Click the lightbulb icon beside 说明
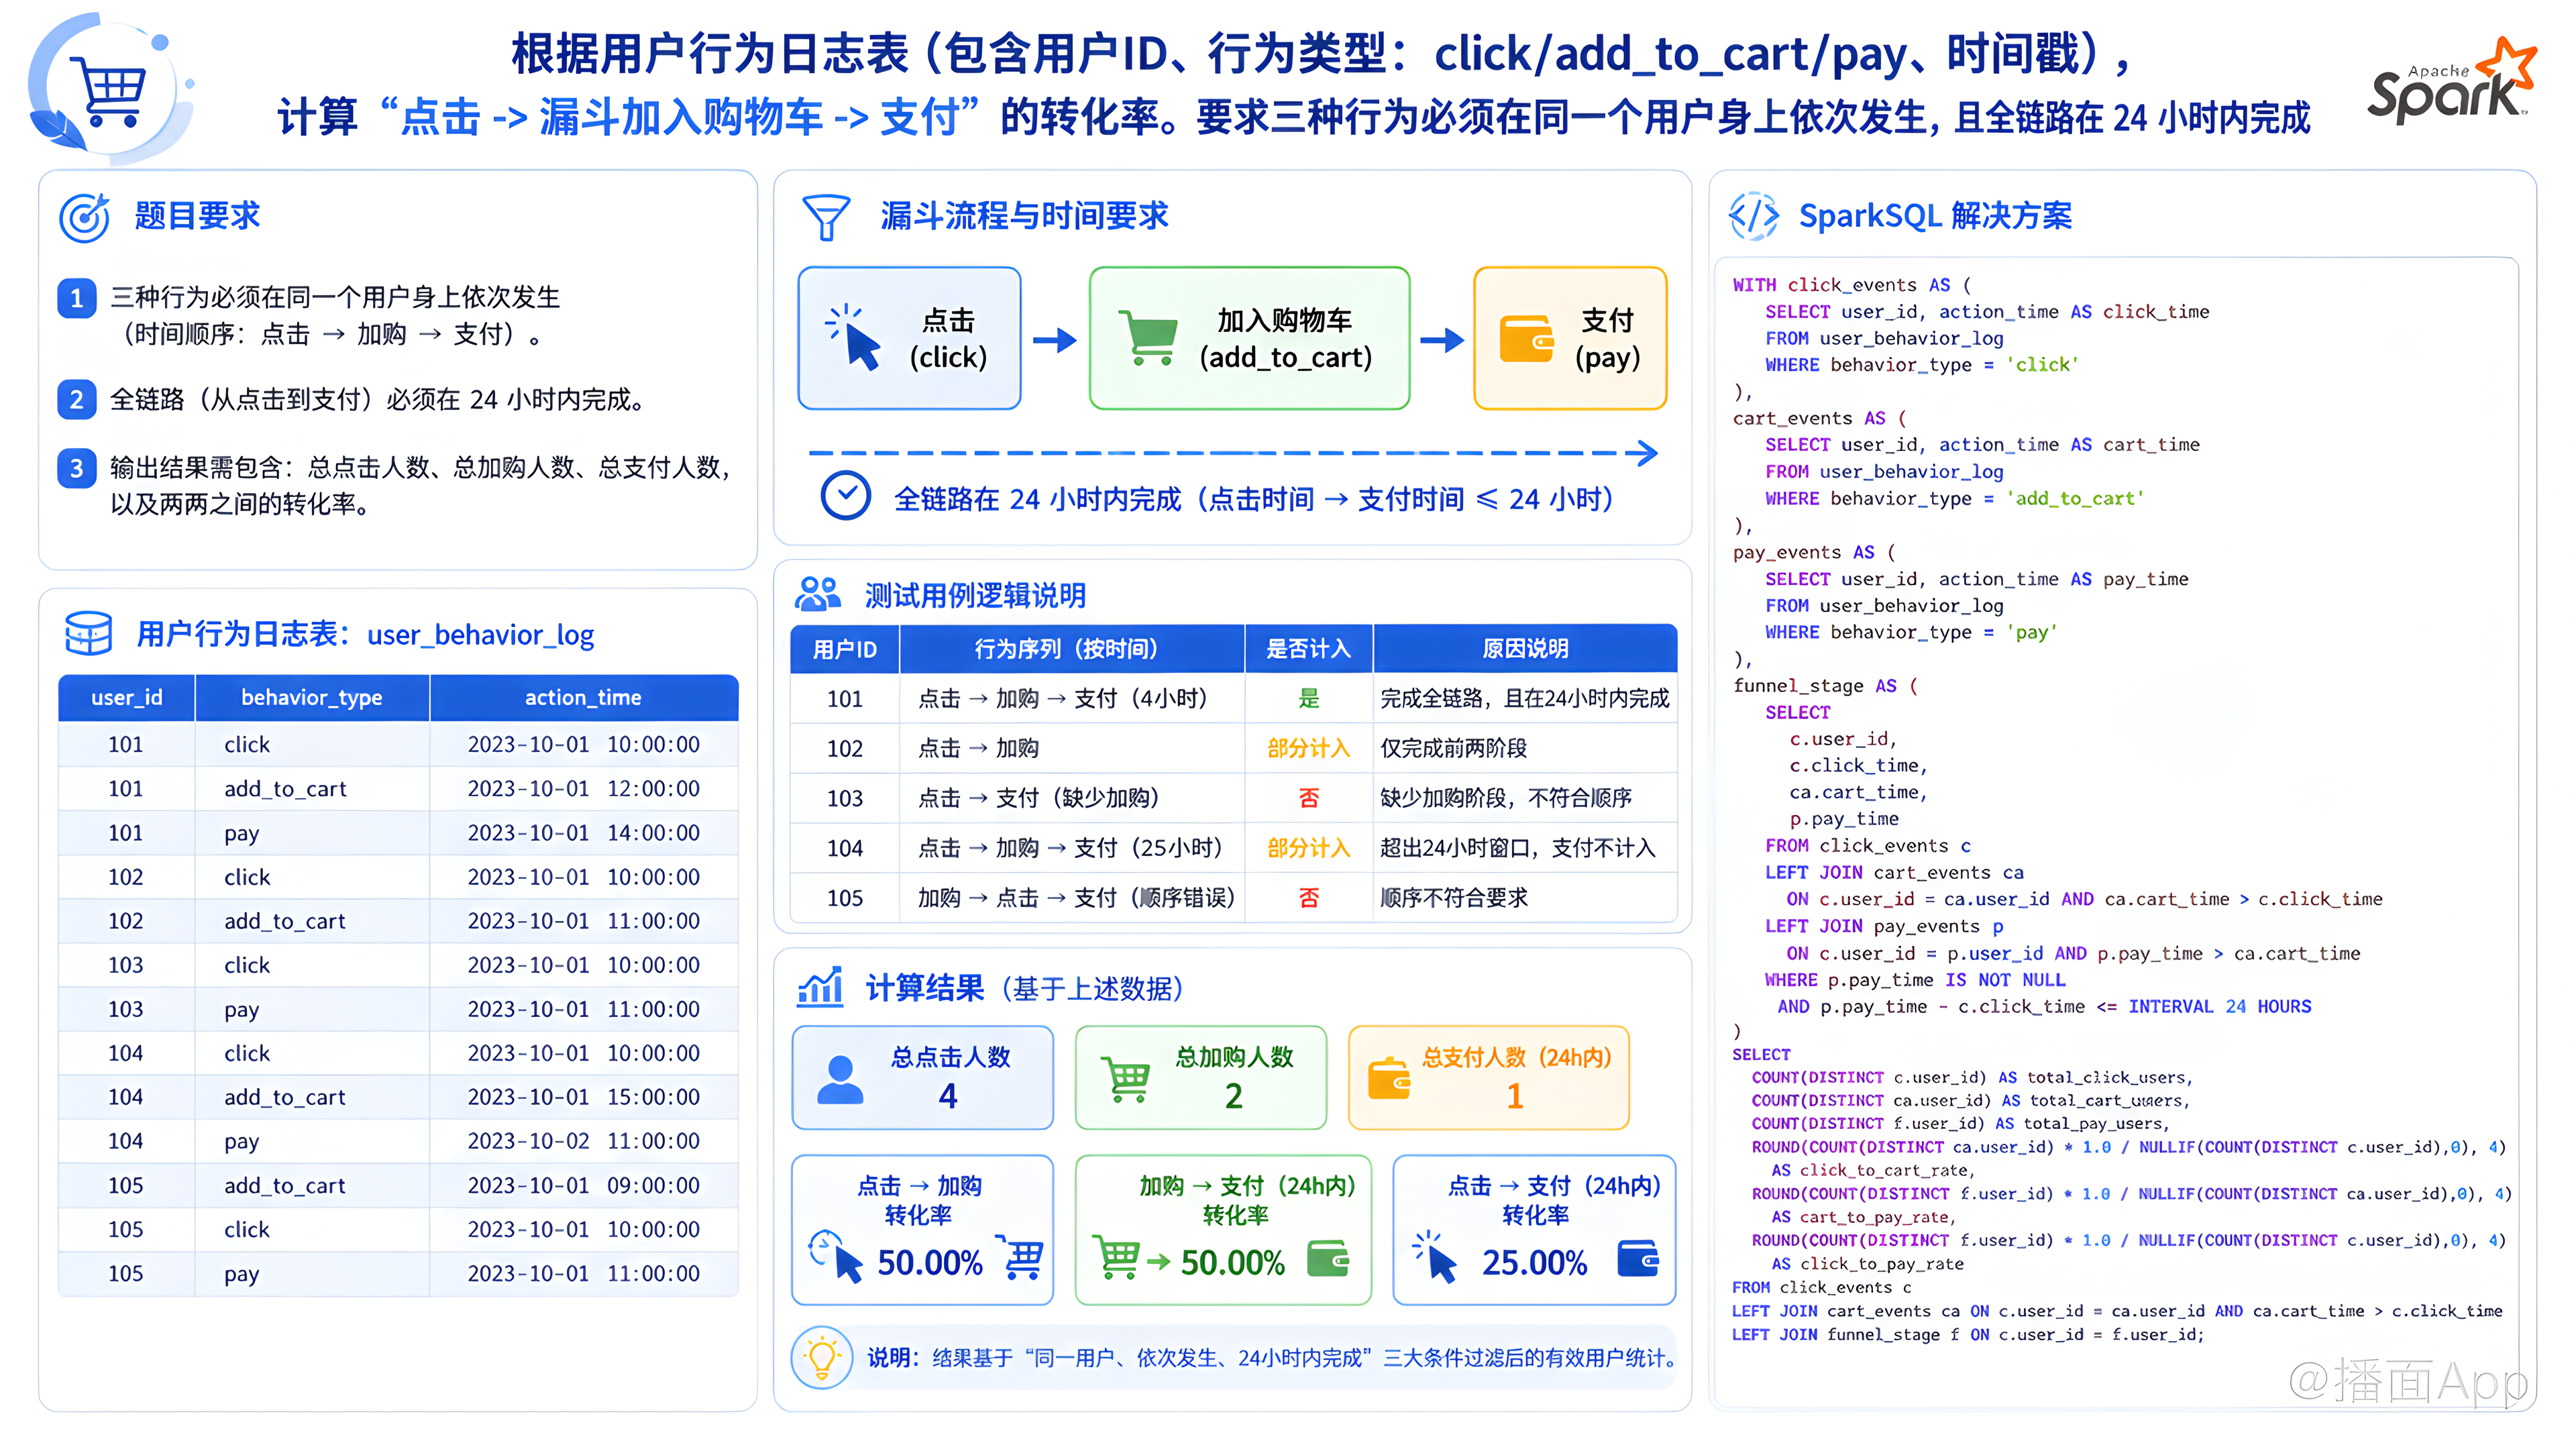The height and width of the screenshot is (1449, 2576). click(x=822, y=1357)
